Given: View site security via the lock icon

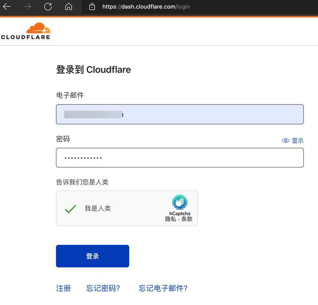Looking at the screenshot, I should coord(92,7).
